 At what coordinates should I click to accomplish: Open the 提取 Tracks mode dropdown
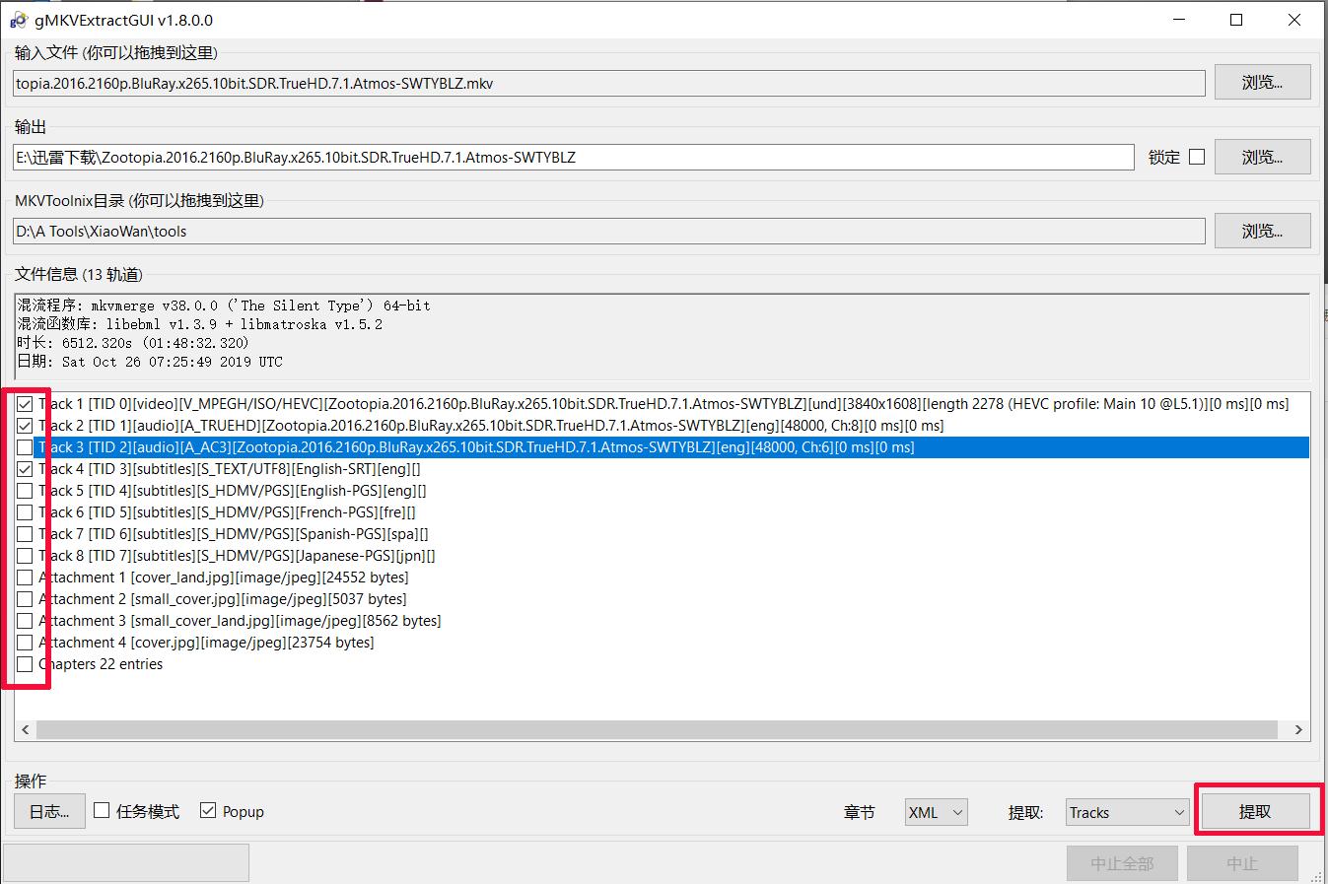point(1128,812)
